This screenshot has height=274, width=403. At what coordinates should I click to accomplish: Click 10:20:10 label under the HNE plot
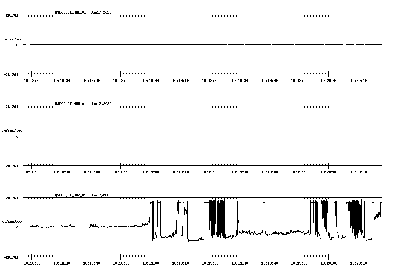pos(358,81)
